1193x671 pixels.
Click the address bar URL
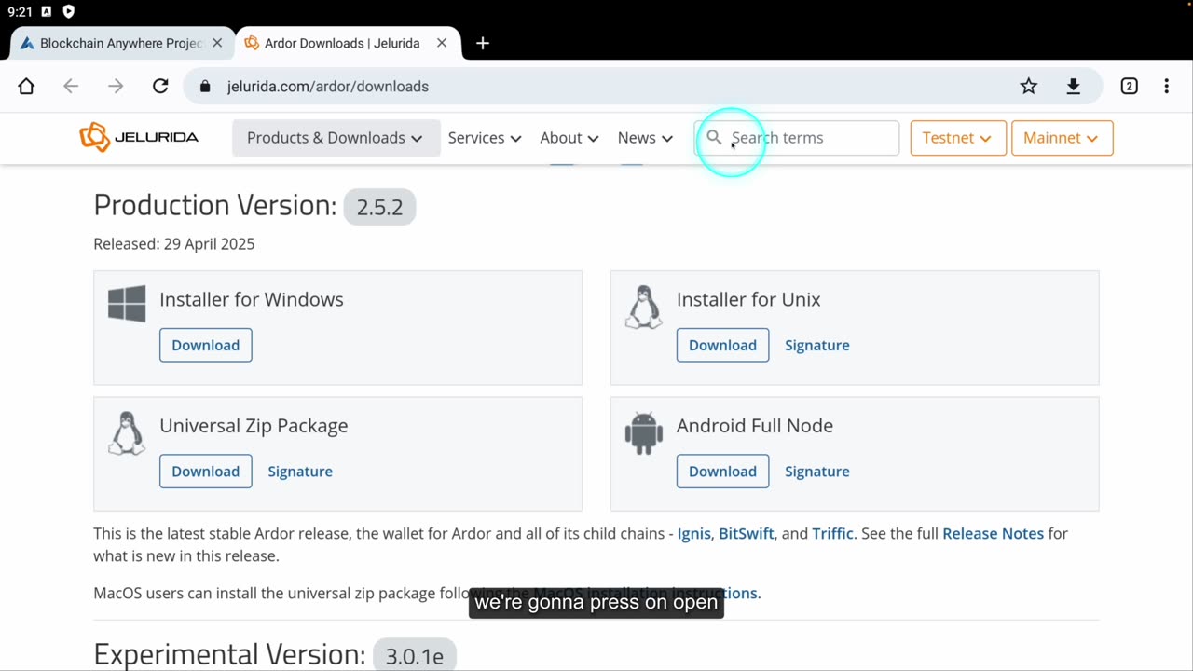pyautogui.click(x=328, y=86)
